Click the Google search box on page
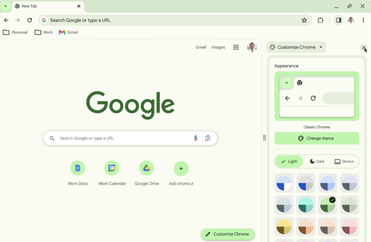The width and height of the screenshot is (371, 242). tap(130, 138)
